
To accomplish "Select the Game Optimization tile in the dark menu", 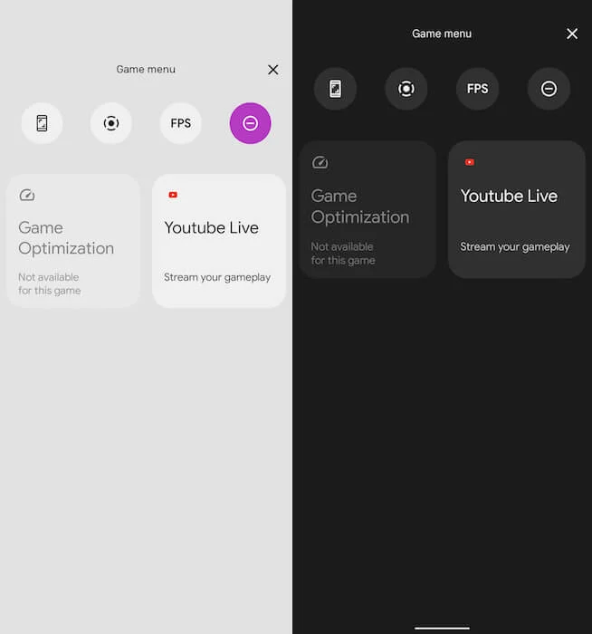I will (368, 209).
